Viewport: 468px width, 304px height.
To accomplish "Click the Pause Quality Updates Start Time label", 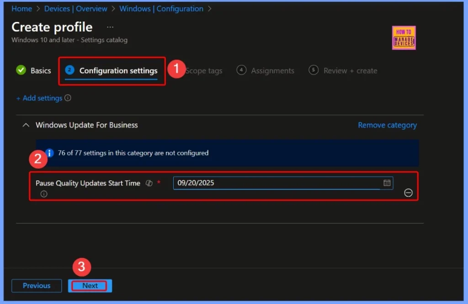I will coord(88,183).
